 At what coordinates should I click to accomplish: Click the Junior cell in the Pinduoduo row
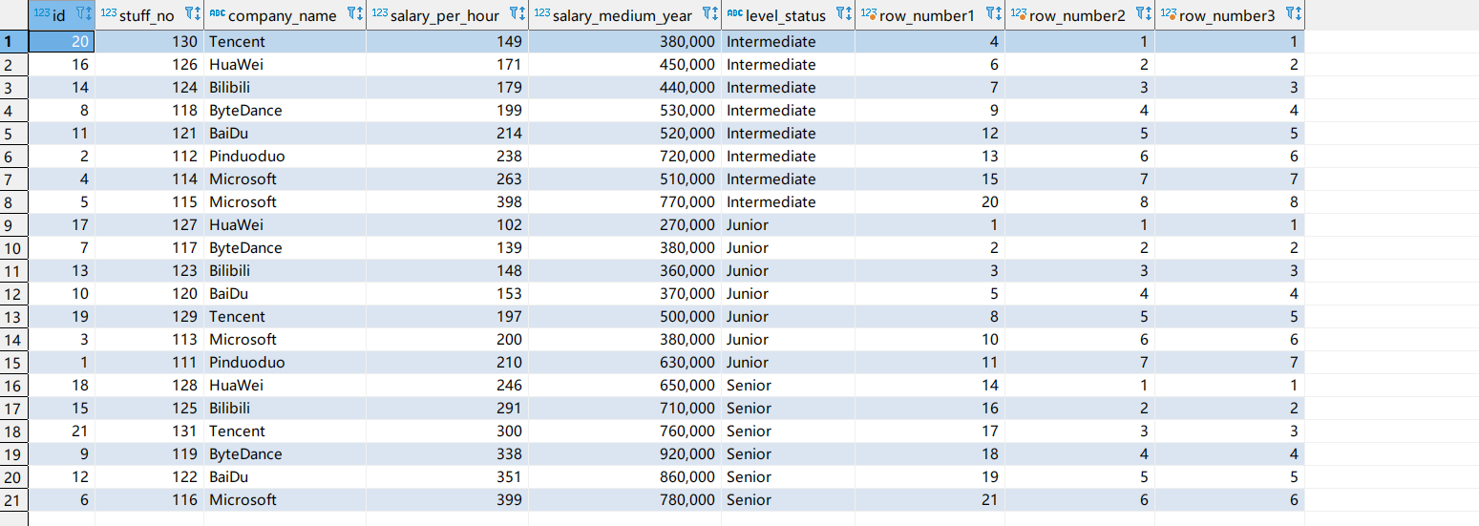tap(788, 362)
